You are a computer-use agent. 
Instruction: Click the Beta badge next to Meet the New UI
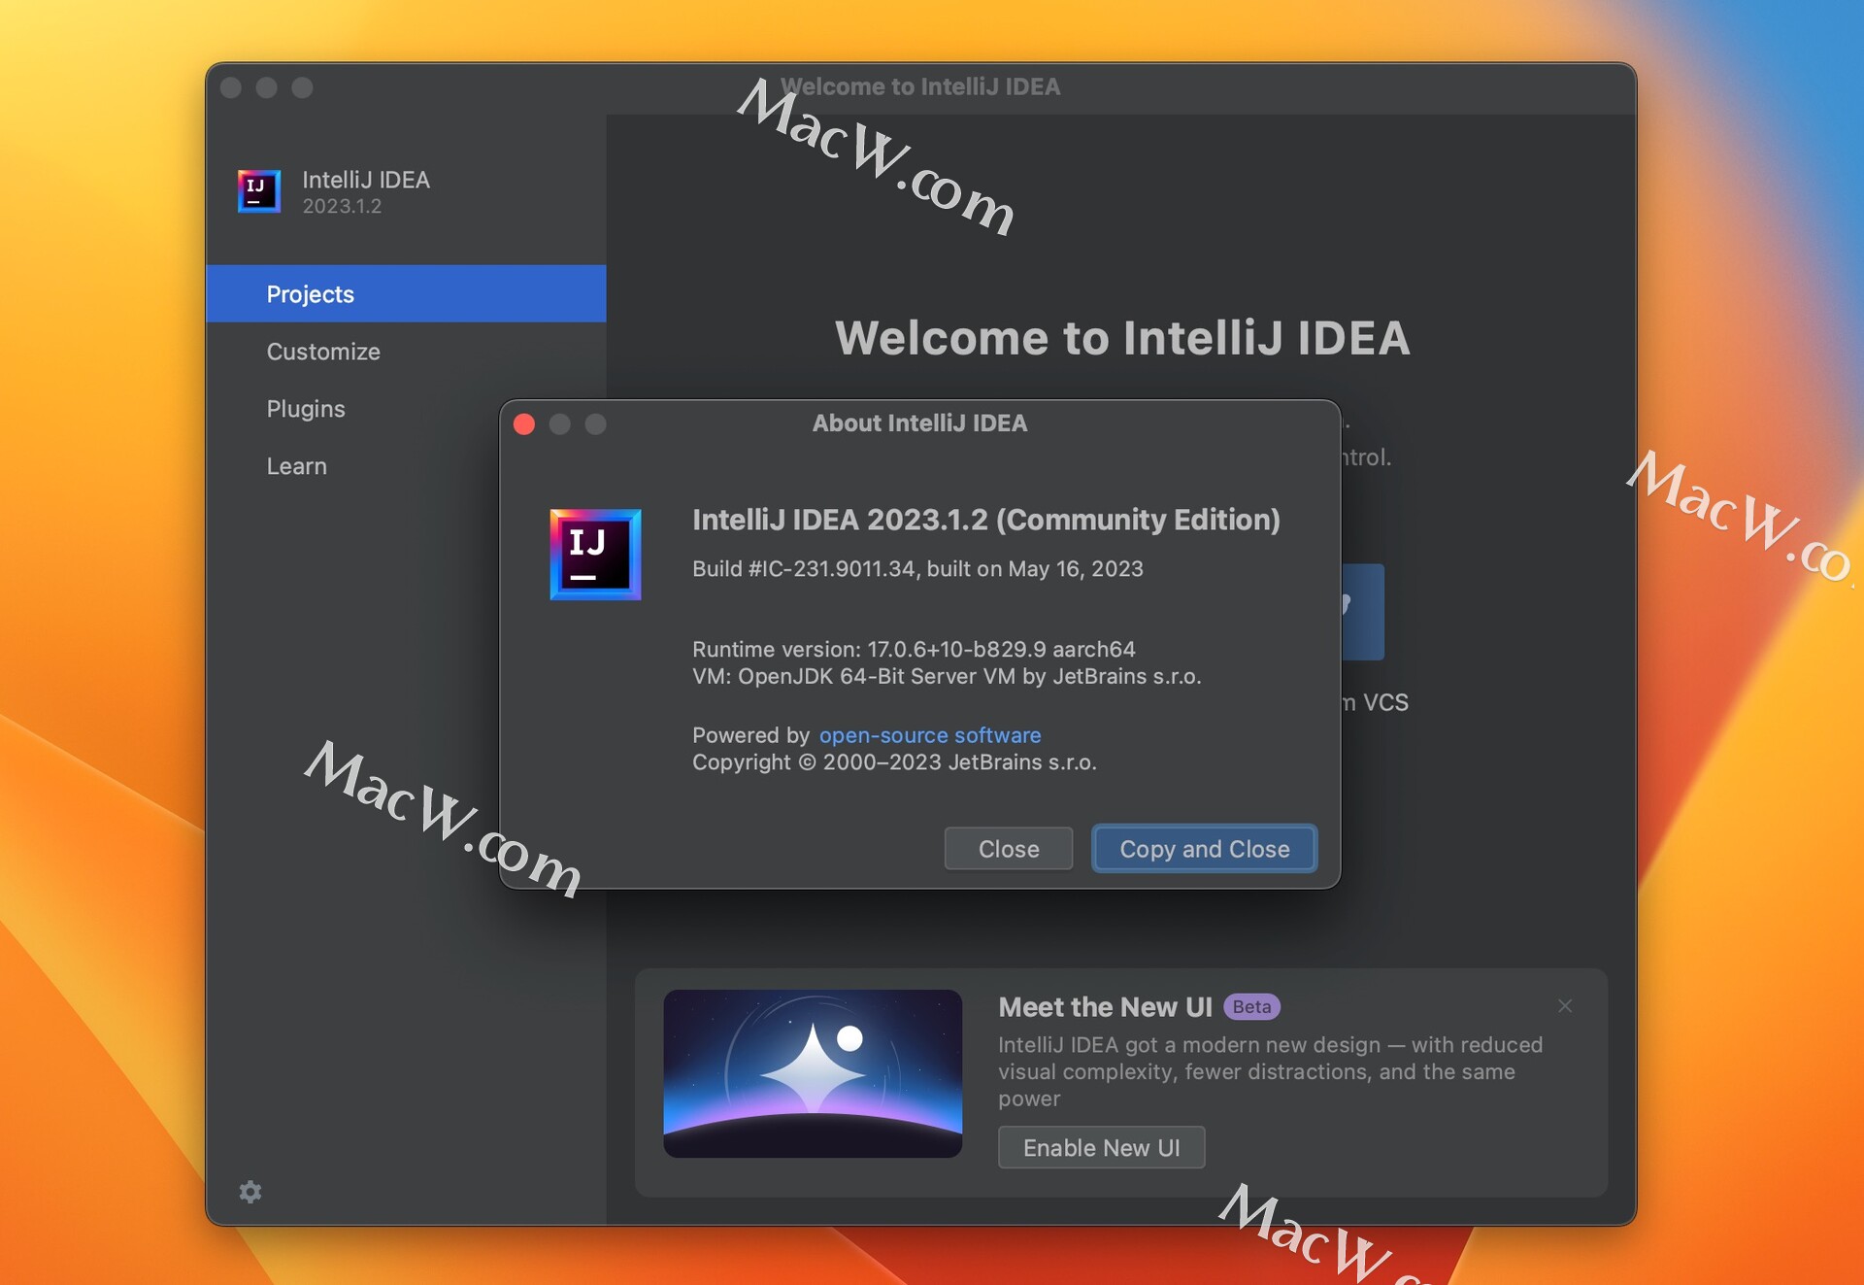pos(1251,1007)
